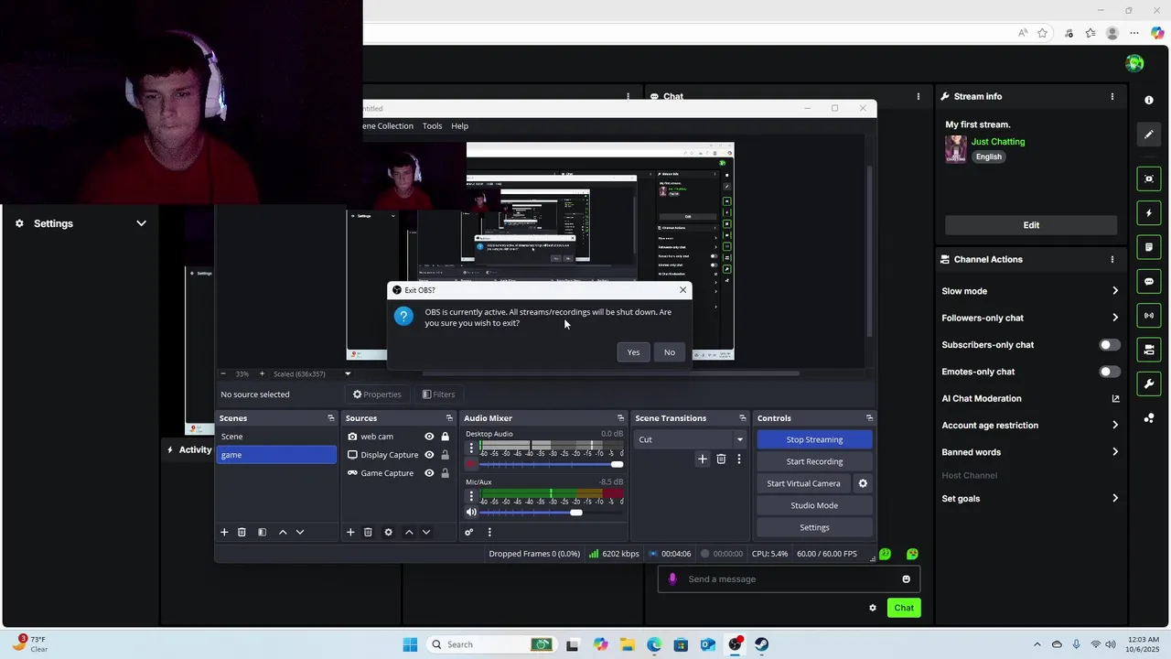This screenshot has width=1171, height=659.
Task: Add a new source with plus icon
Action: (349, 532)
